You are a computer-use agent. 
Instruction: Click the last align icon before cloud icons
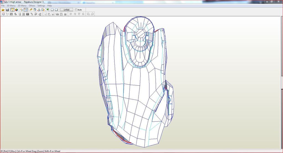click(83, 14)
